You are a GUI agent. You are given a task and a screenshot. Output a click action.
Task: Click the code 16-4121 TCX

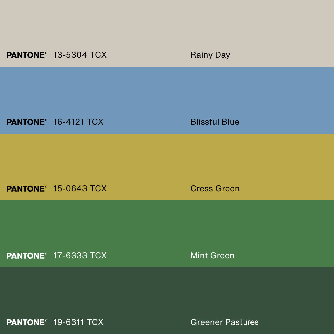point(78,122)
